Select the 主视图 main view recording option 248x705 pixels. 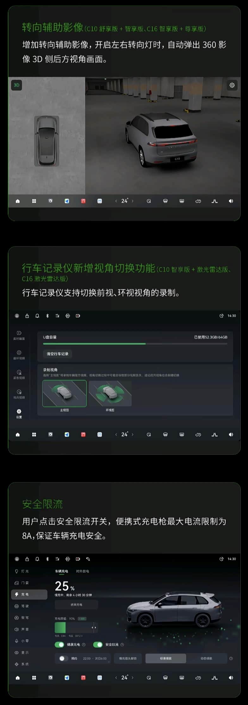(65, 393)
